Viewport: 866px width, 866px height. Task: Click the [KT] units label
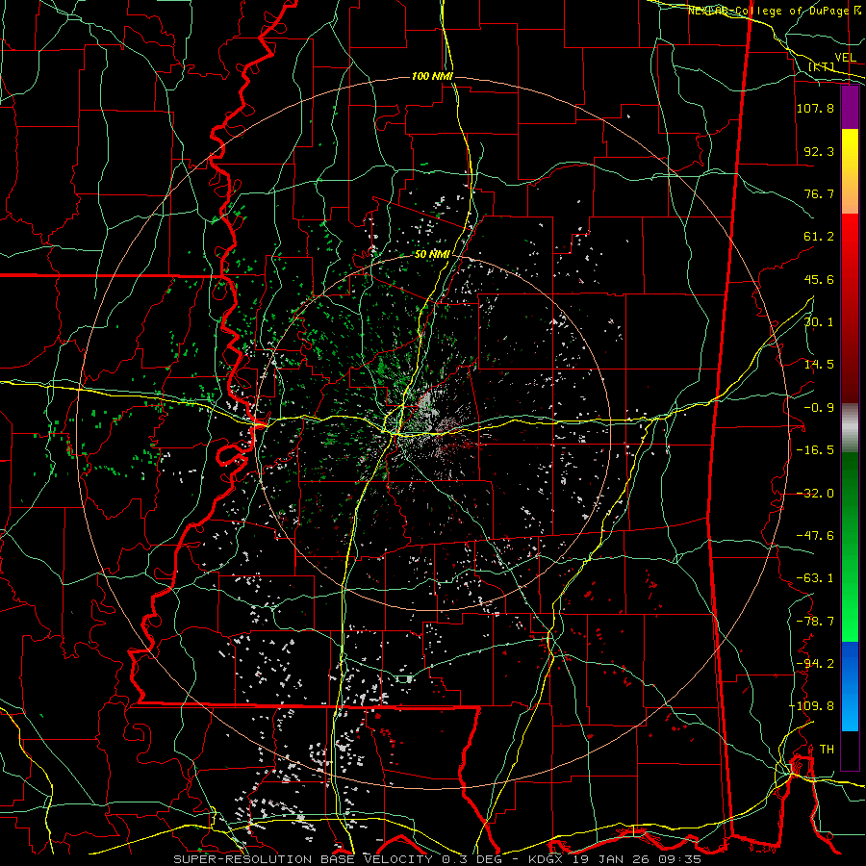coord(822,66)
